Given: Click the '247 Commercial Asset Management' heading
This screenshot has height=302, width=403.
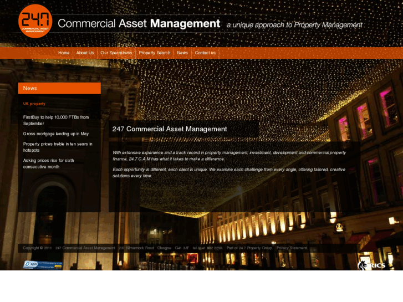Looking at the screenshot, I should point(170,129).
